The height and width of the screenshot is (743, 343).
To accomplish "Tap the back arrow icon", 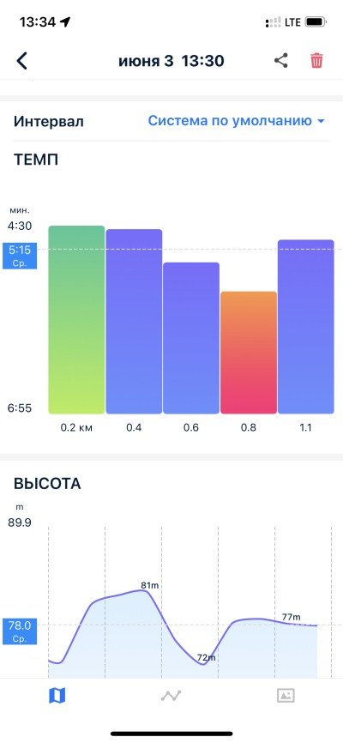I will pos(21,61).
